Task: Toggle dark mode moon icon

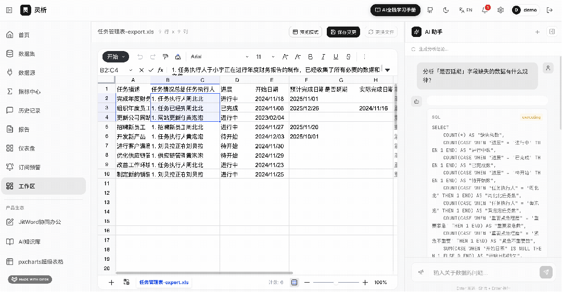Action: [x=446, y=10]
